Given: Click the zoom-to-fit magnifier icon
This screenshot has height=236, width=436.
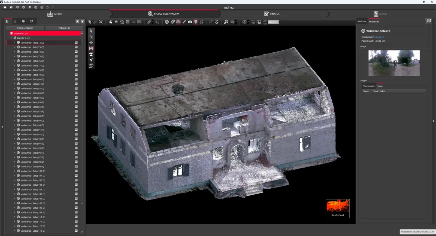Looking at the screenshot, I should click(101, 22).
